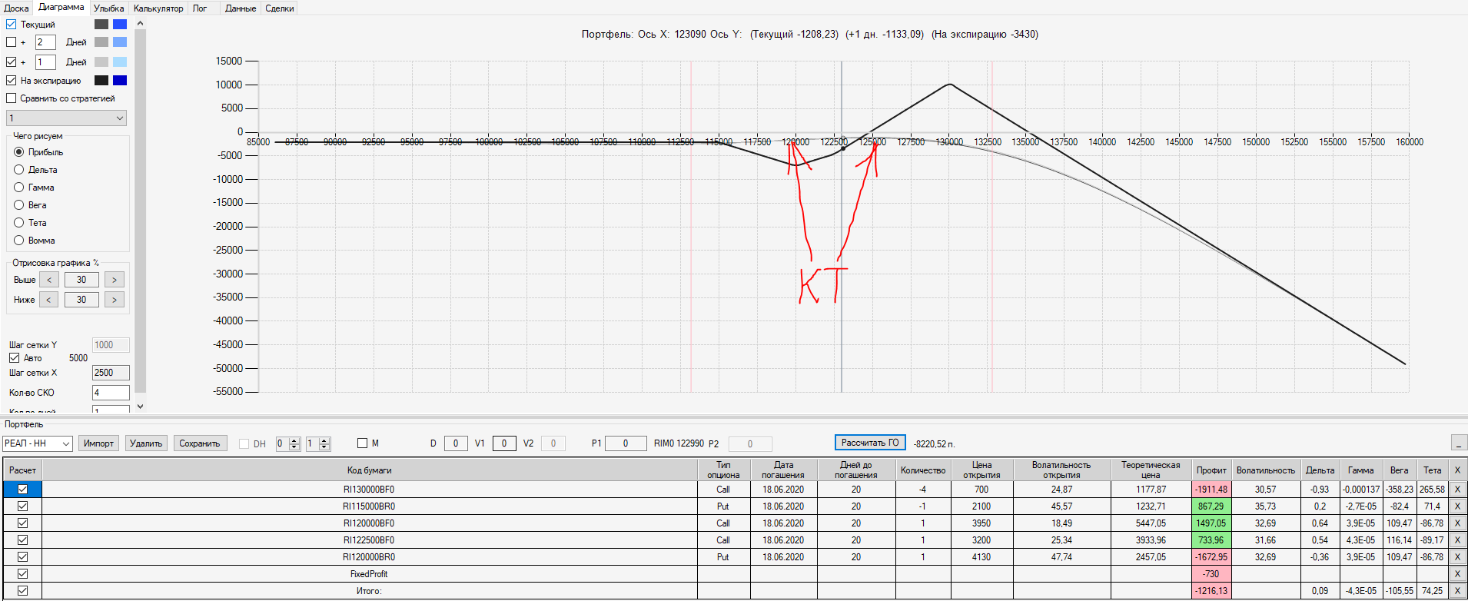Select the Вомма radio button
Image resolution: width=1468 pixels, height=601 pixels.
(x=19, y=241)
